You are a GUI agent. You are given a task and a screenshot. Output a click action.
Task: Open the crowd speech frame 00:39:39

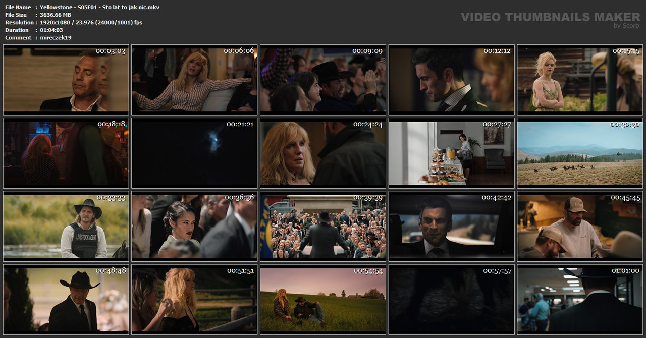click(323, 226)
